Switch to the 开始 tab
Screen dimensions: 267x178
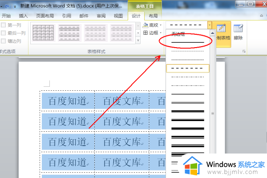click(x=6, y=16)
